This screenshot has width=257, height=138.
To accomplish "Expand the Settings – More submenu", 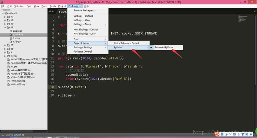I will 88,24.
